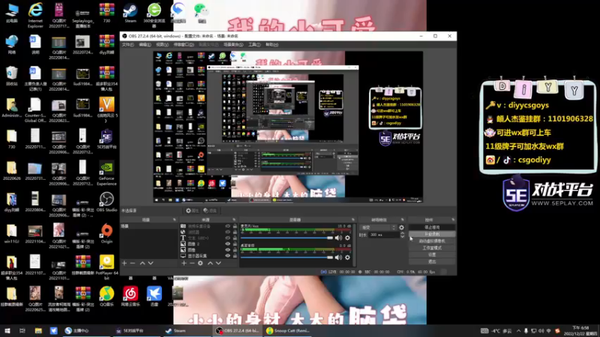600x337 pixels.
Task: Toggle the lock on the 图像 2 source
Action: 235,244
